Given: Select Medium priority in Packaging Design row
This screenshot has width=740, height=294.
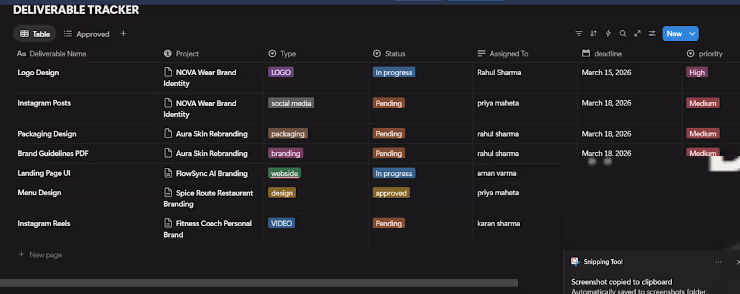Looking at the screenshot, I should coord(703,134).
